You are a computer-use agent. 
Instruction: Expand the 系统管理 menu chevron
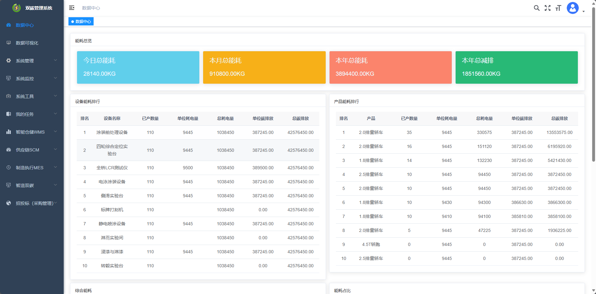[55, 60]
